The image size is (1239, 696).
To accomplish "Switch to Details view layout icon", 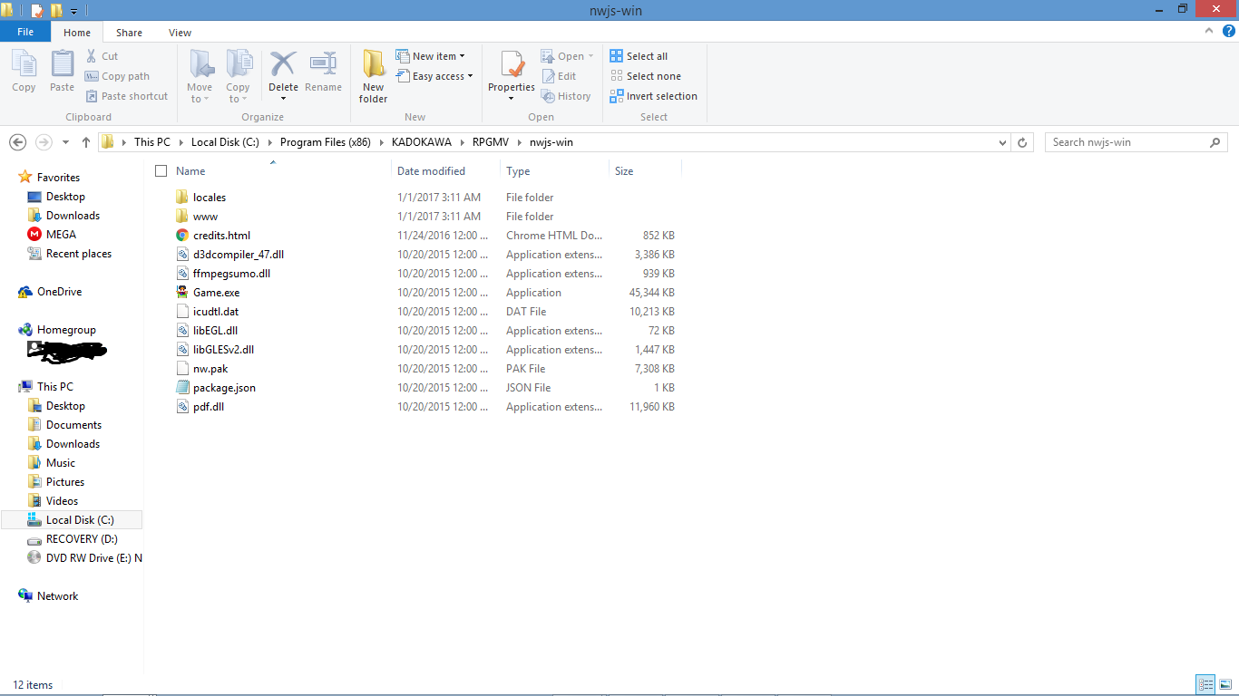I will [x=1205, y=685].
